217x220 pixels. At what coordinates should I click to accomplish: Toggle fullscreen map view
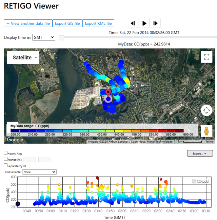pos(206,57)
